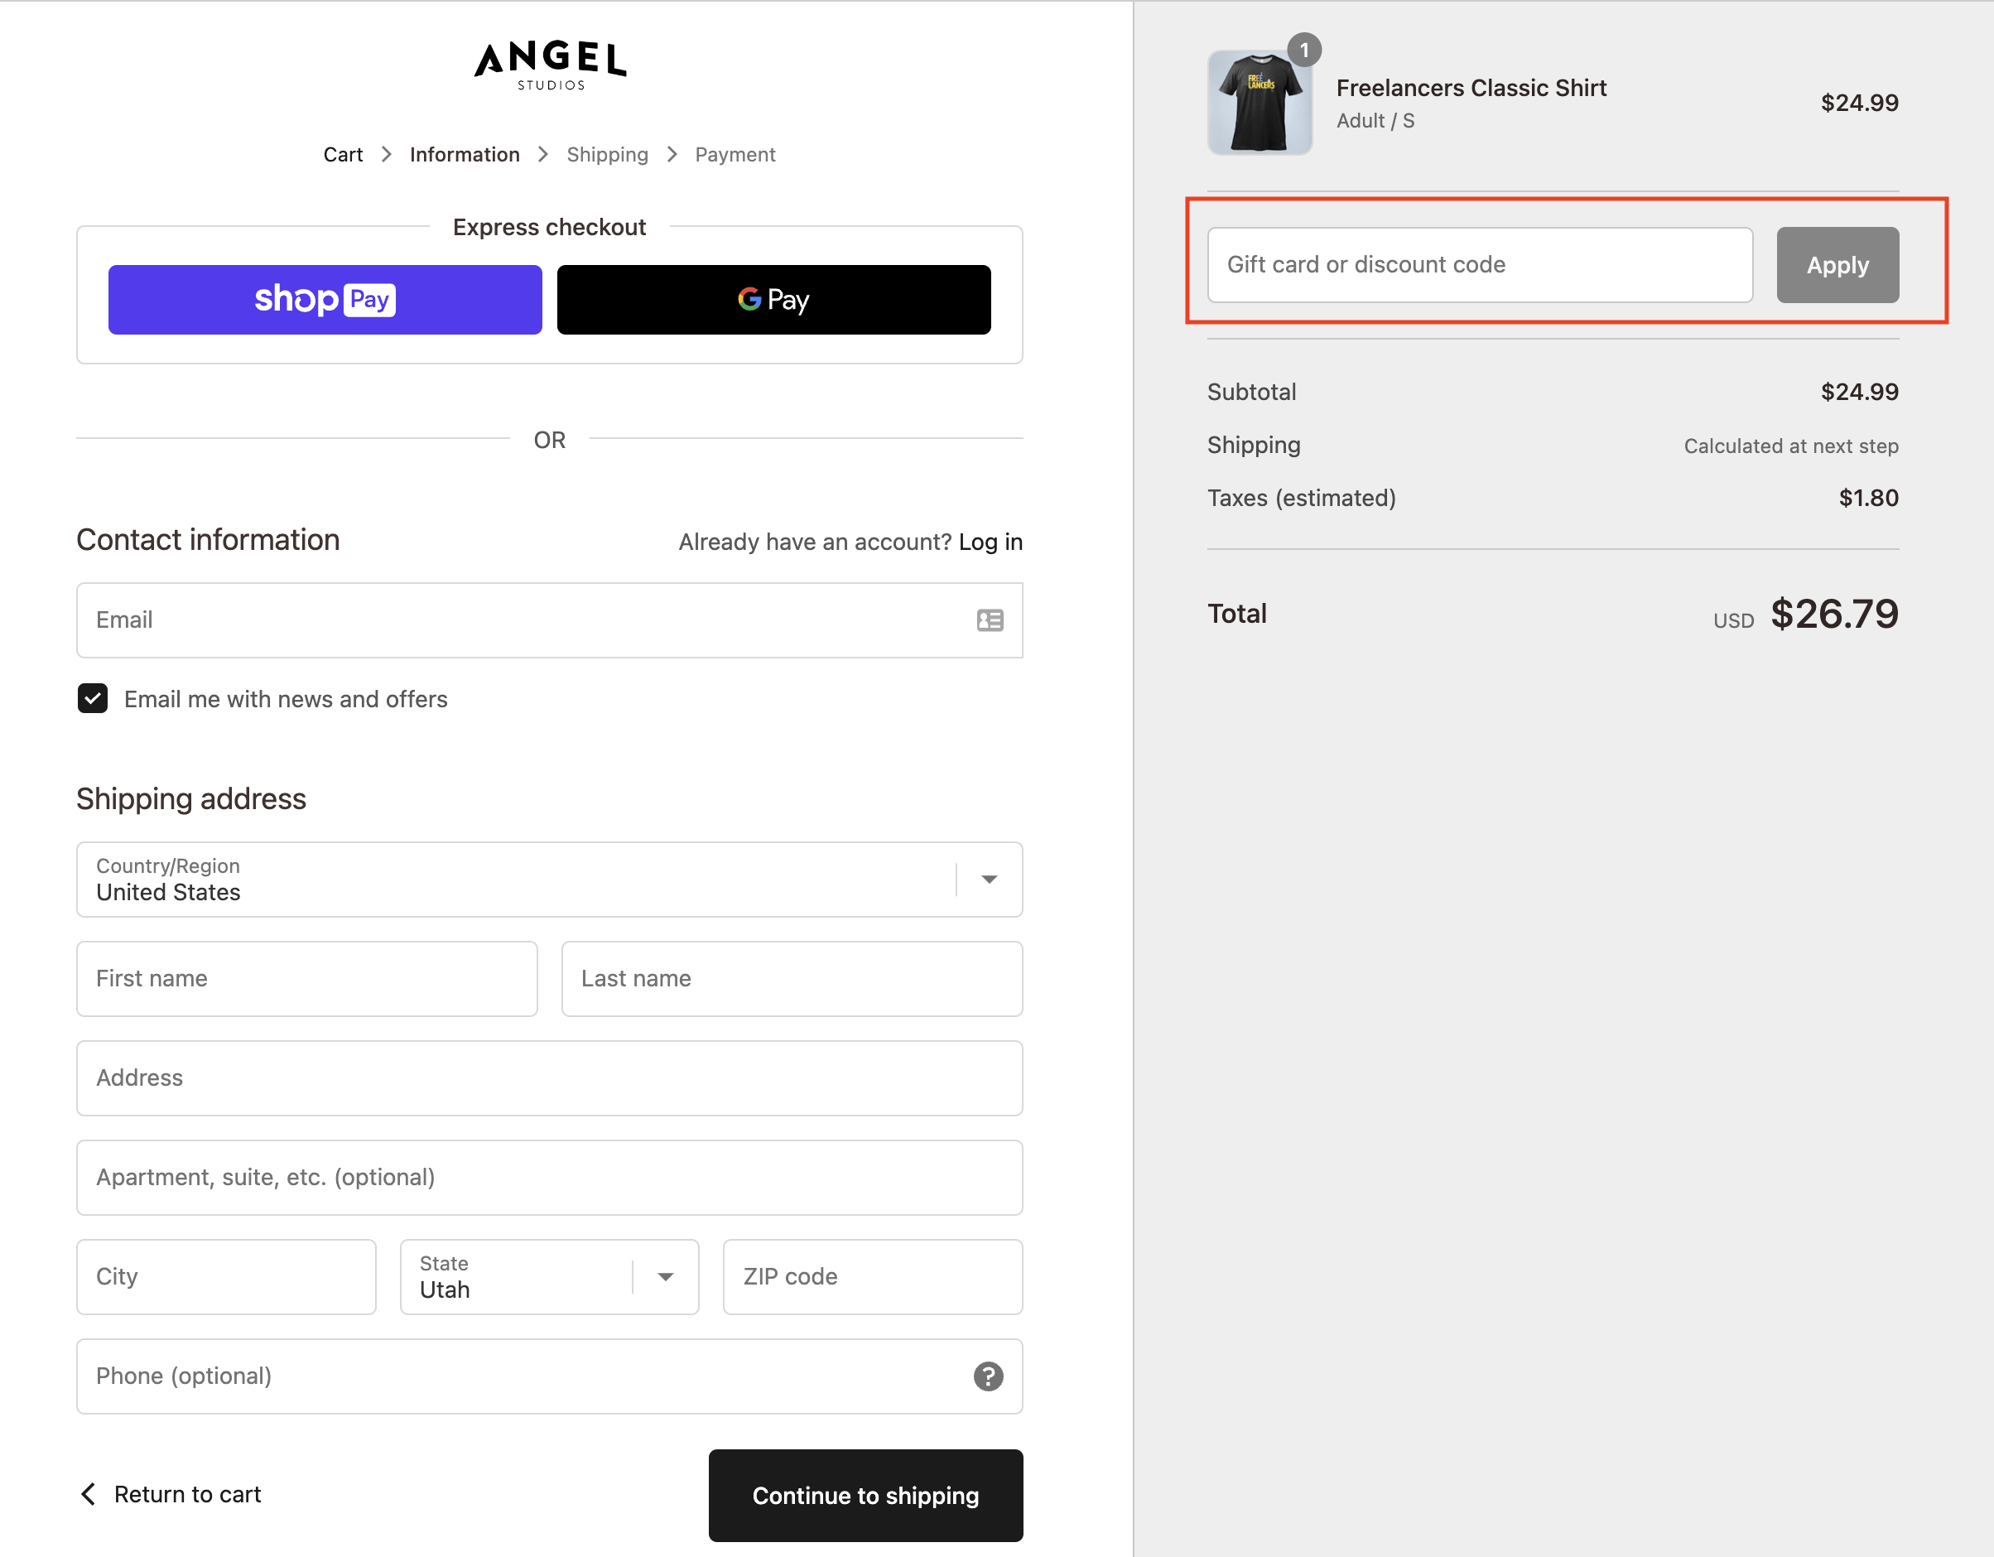Click the Apply discount code button
This screenshot has width=1994, height=1557.
click(1837, 264)
